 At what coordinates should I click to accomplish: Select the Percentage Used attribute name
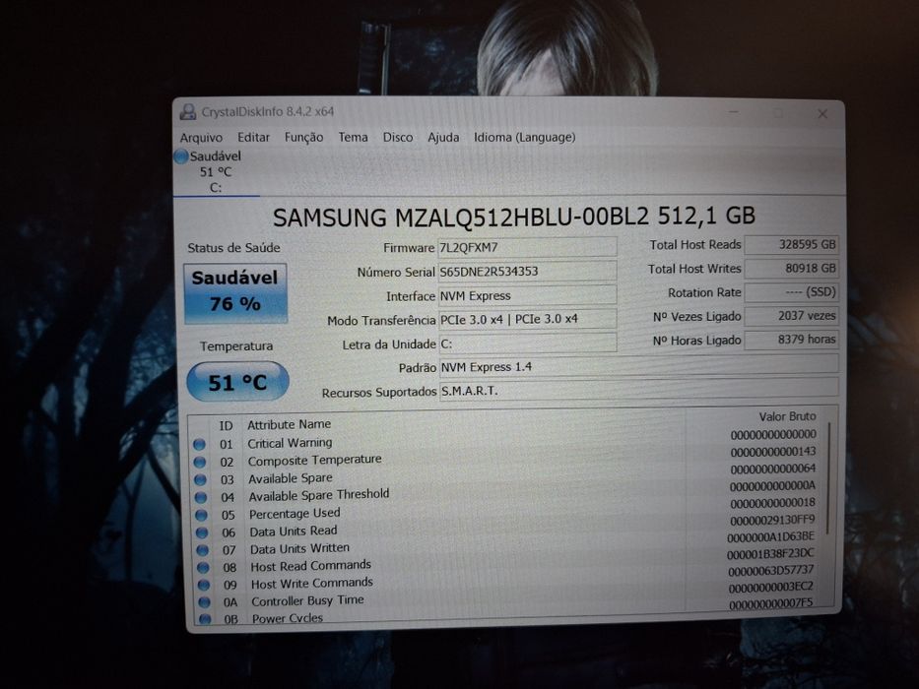click(295, 514)
